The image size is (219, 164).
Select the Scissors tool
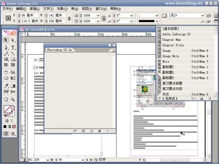13,91
